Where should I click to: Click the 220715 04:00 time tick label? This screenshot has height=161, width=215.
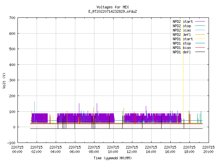click(55, 150)
